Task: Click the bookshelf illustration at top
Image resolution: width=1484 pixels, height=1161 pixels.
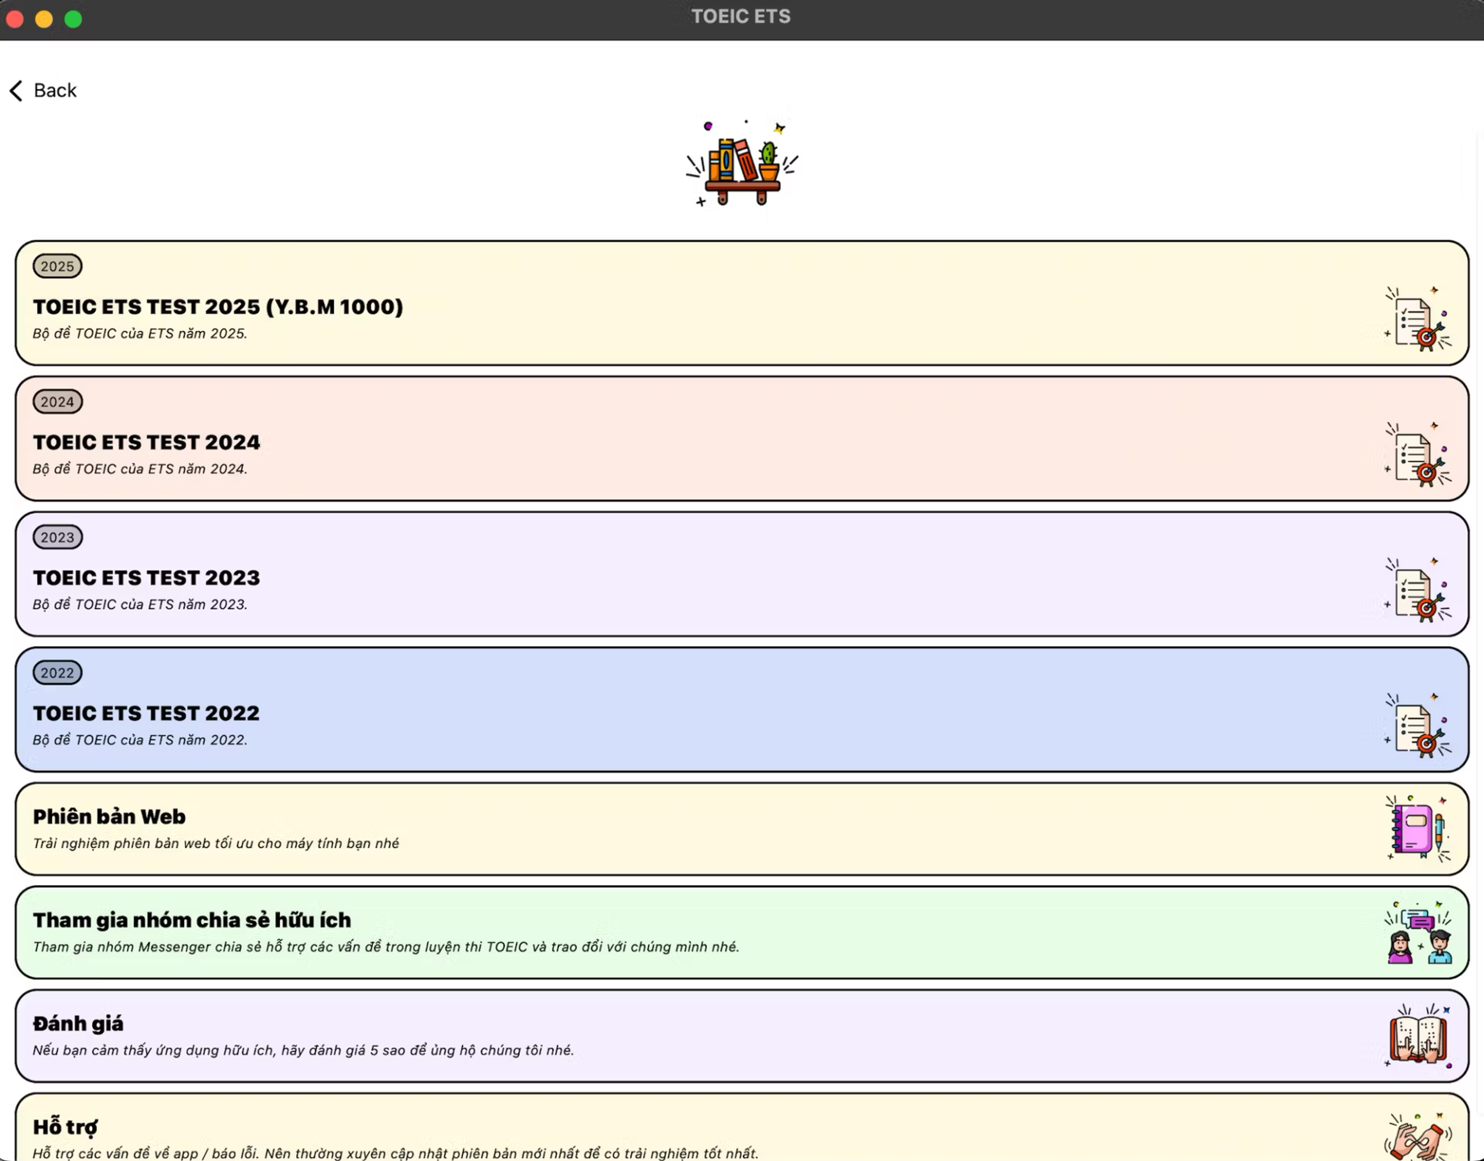Action: [x=742, y=163]
